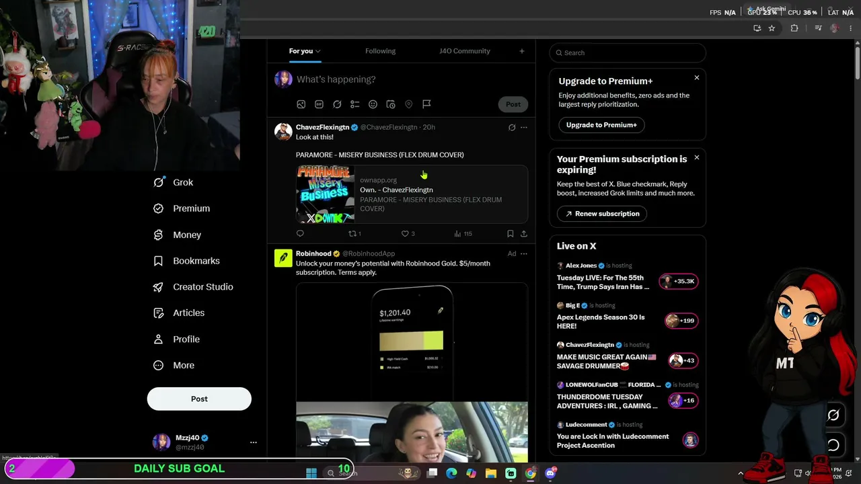Switch to the J40 Community tab
Image resolution: width=861 pixels, height=484 pixels.
464,51
